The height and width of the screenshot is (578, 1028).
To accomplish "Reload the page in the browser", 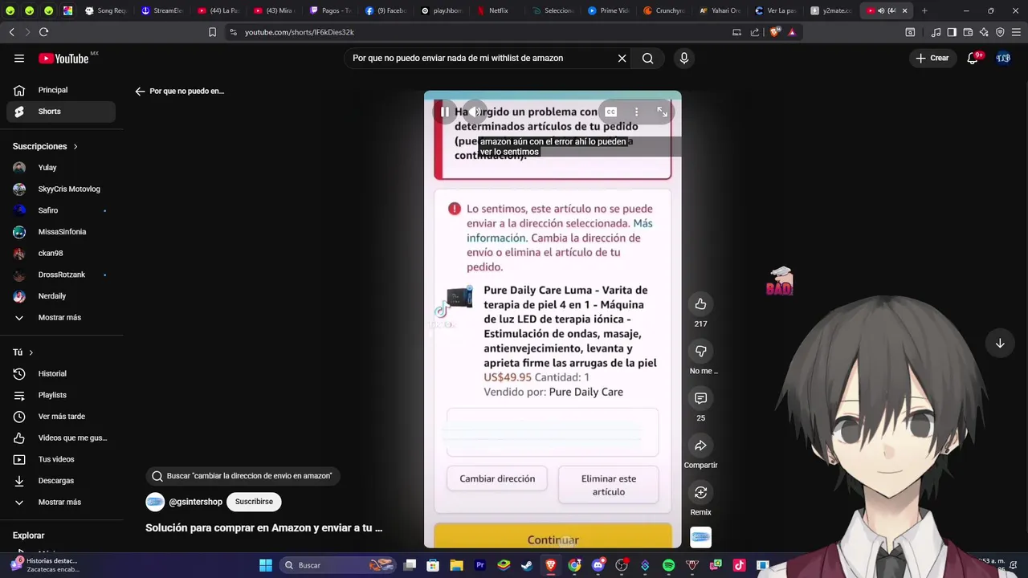I will click(43, 32).
